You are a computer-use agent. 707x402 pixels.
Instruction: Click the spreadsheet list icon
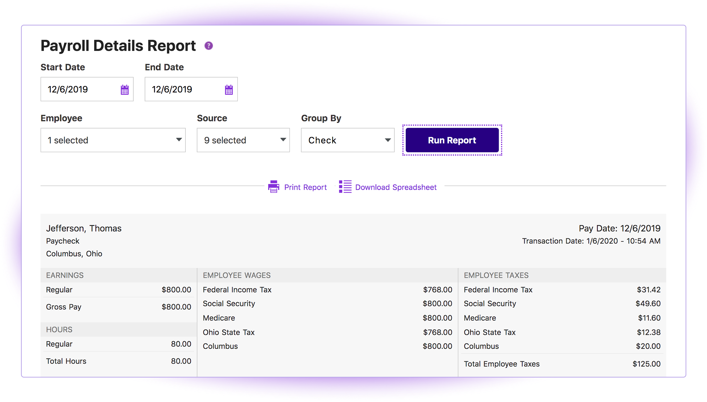coord(345,187)
